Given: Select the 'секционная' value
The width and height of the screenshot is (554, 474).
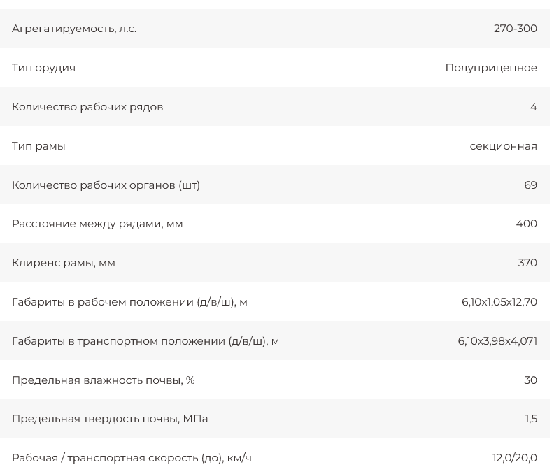Looking at the screenshot, I should [503, 146].
